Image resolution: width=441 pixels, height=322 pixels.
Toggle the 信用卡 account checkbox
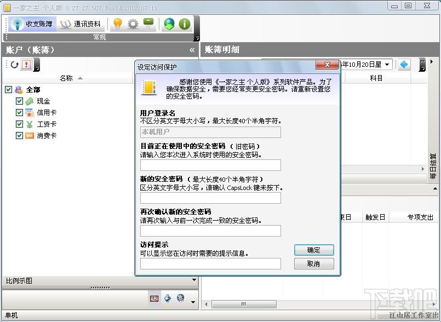(x=19, y=112)
